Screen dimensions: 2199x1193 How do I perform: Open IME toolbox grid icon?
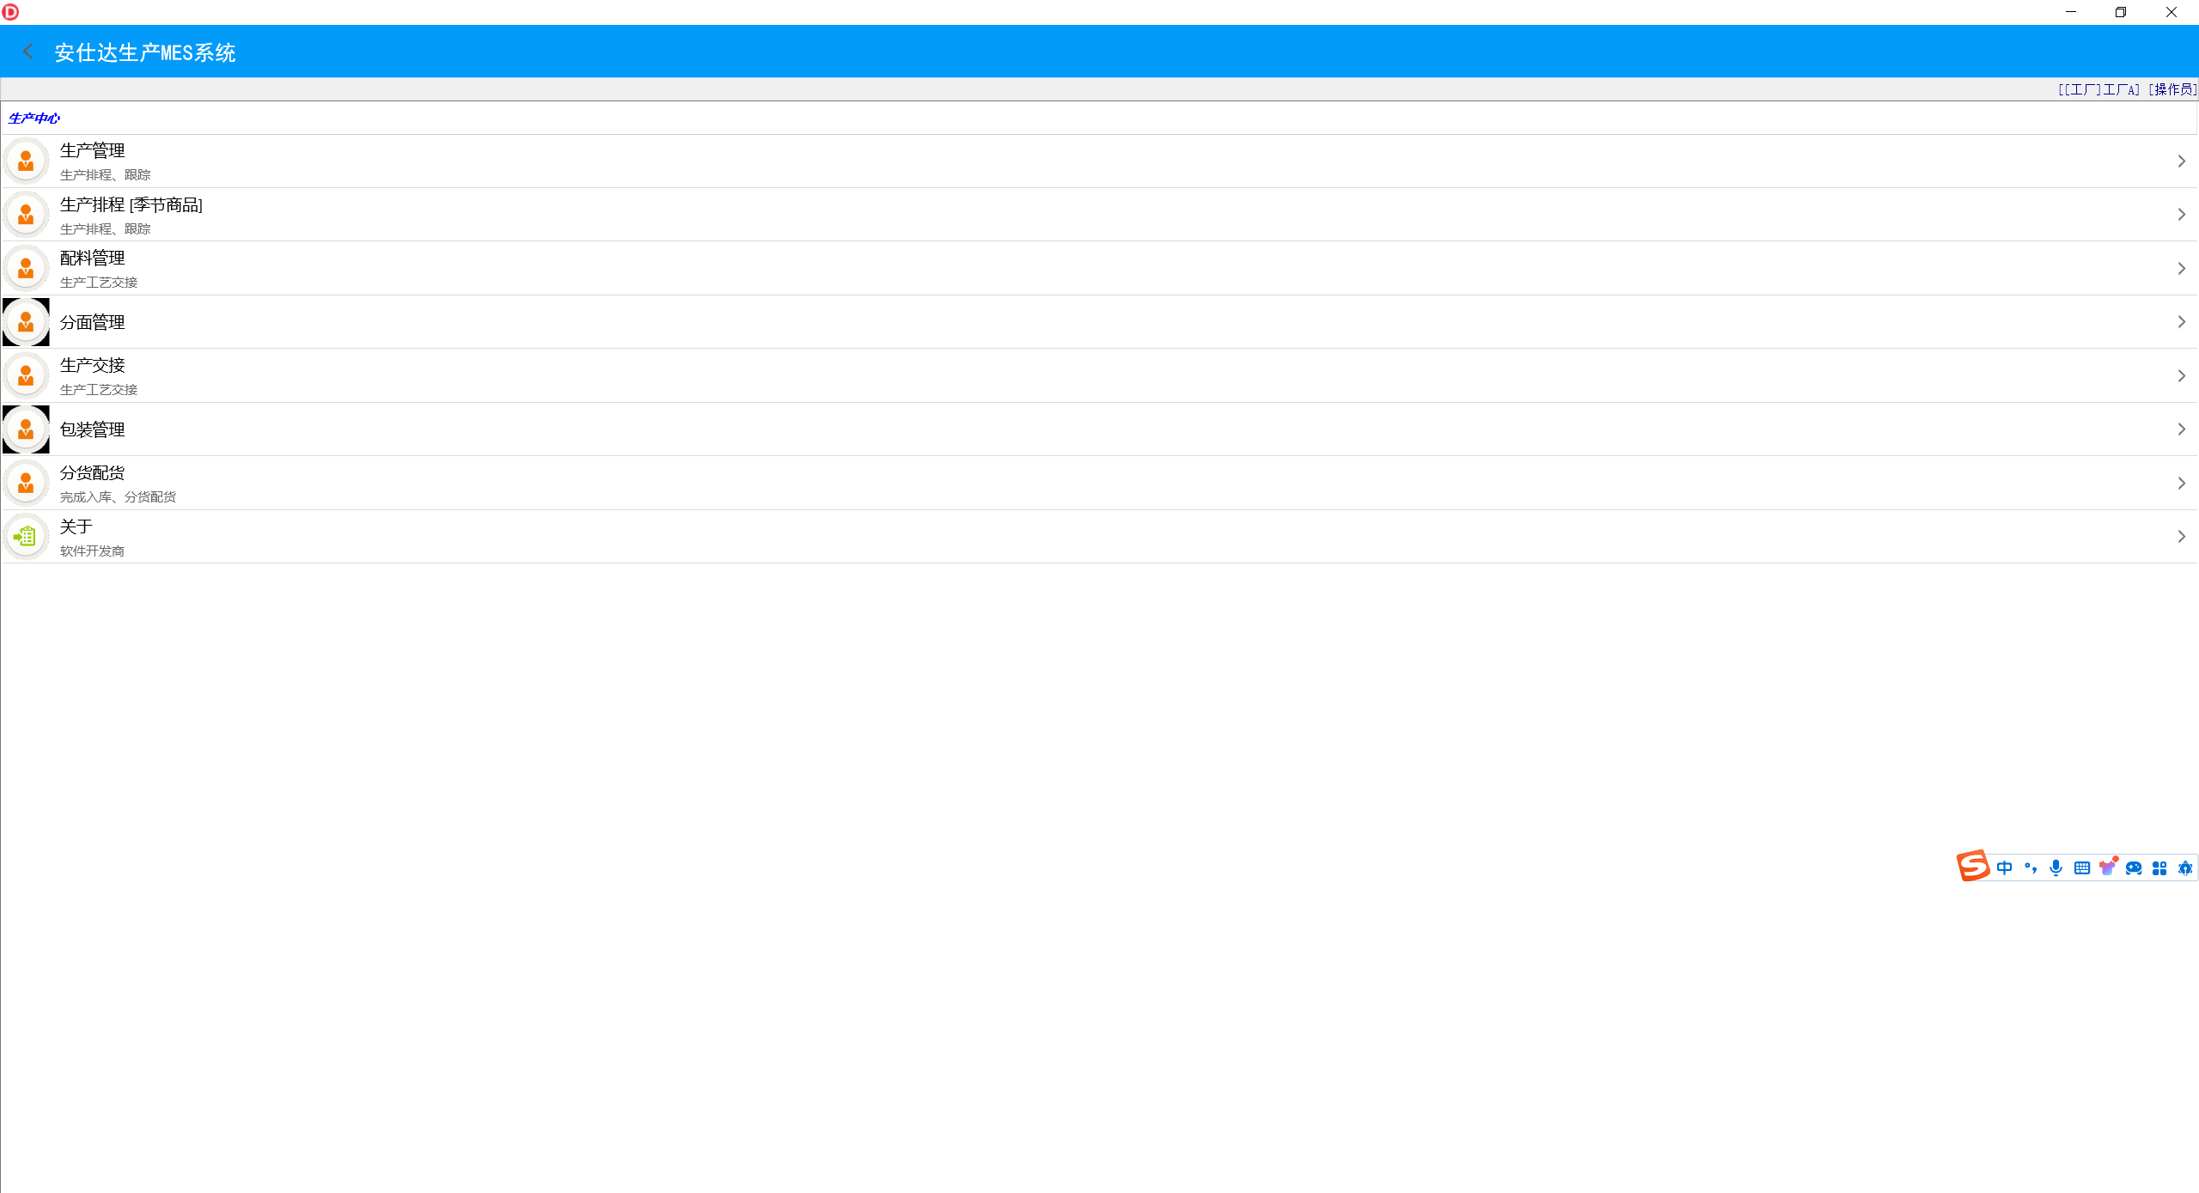tap(2159, 868)
